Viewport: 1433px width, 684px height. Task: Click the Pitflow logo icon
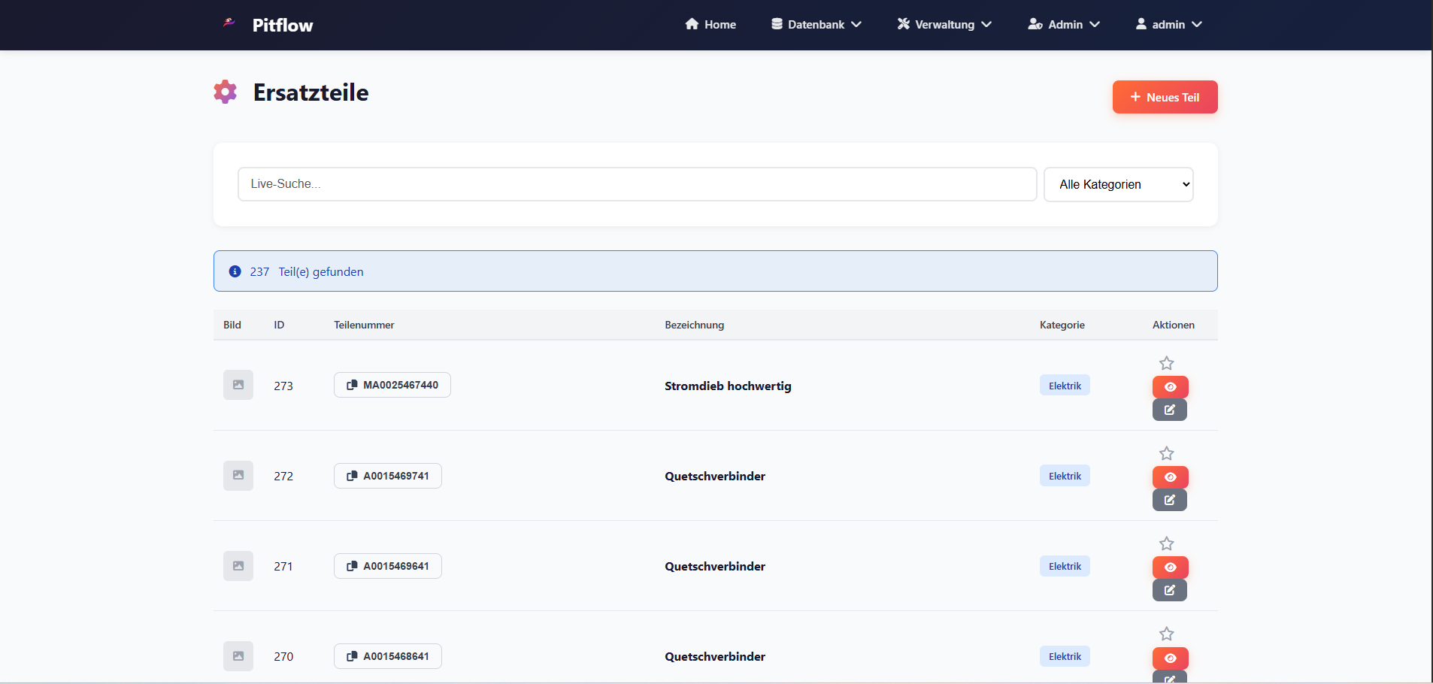229,24
